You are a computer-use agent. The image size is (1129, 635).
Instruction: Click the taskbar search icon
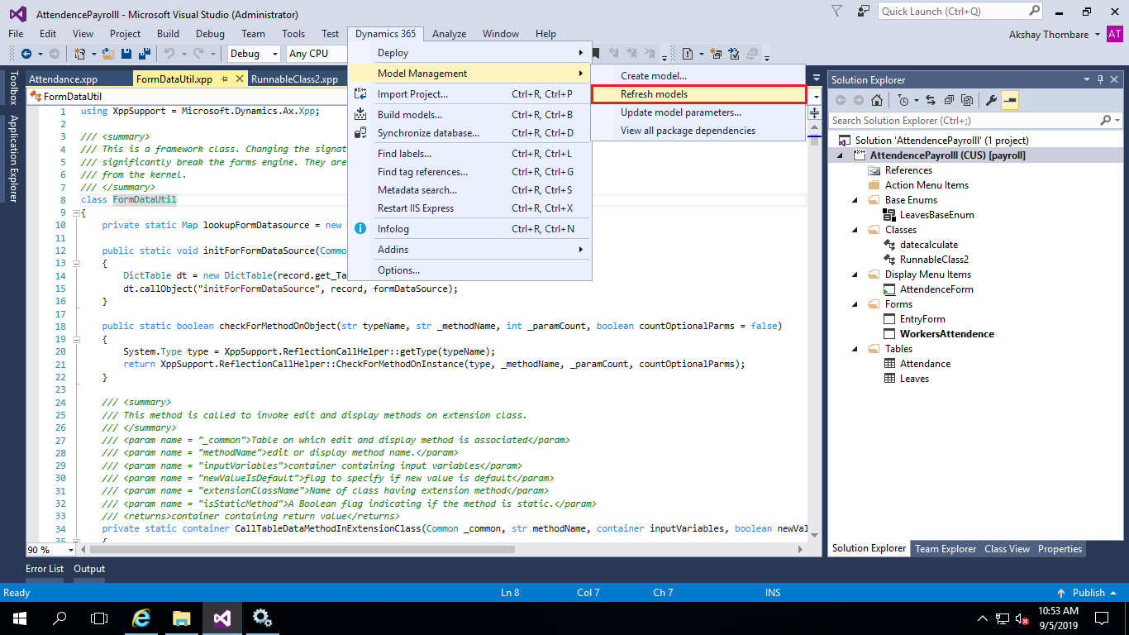pos(60,618)
